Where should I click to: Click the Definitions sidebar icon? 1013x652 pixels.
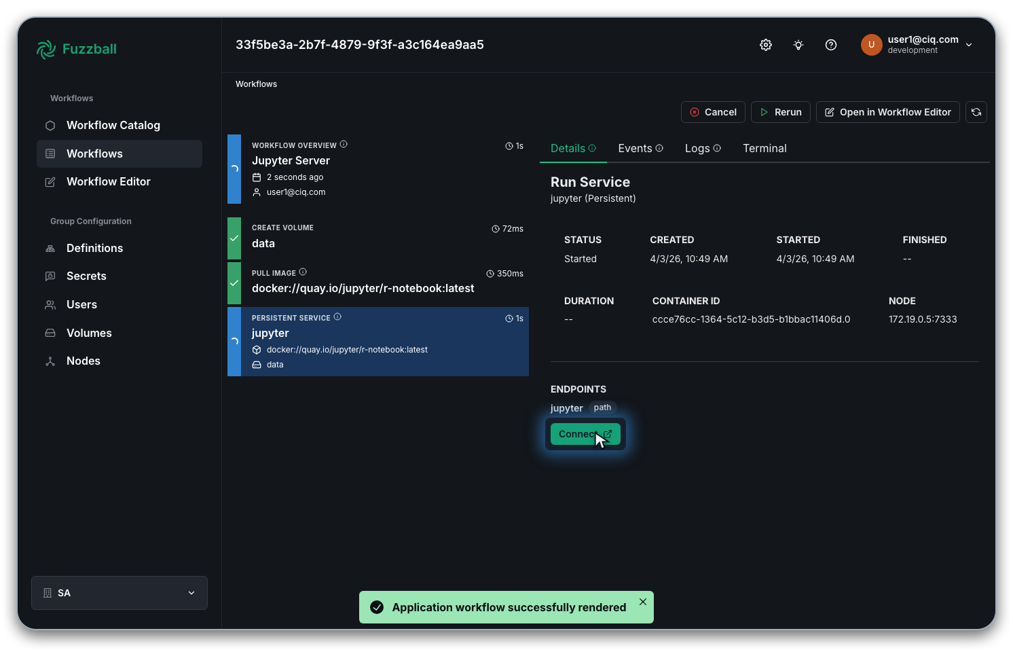pos(50,248)
